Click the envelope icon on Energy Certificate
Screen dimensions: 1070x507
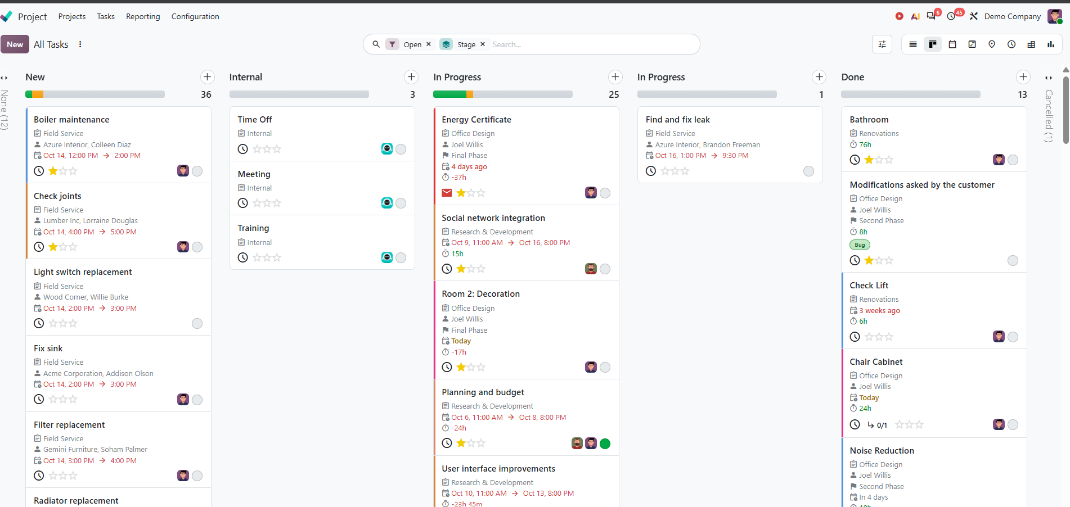pyautogui.click(x=447, y=193)
